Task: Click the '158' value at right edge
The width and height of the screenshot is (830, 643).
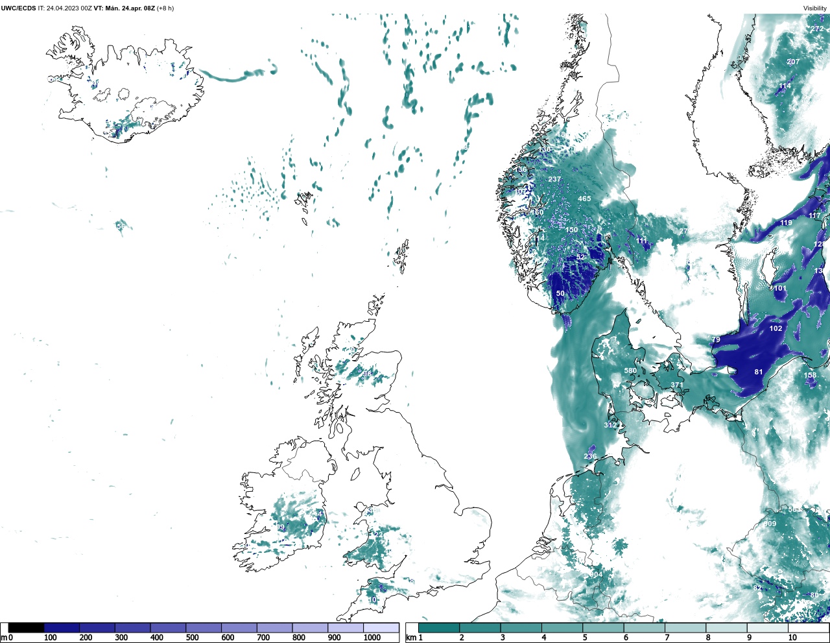Action: click(811, 376)
